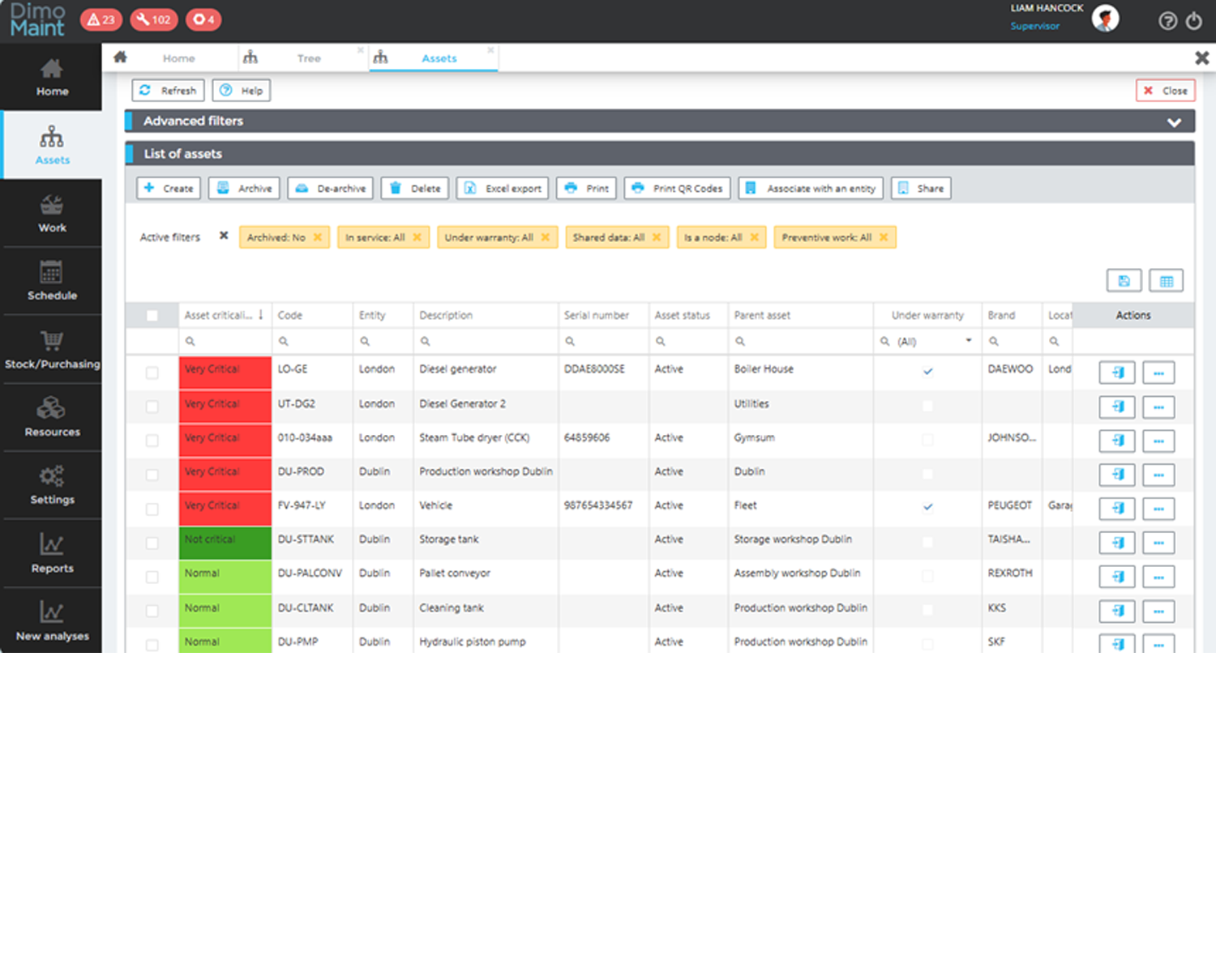Image resolution: width=1216 pixels, height=972 pixels.
Task: Open the column chooser grid icon
Action: (x=1166, y=281)
